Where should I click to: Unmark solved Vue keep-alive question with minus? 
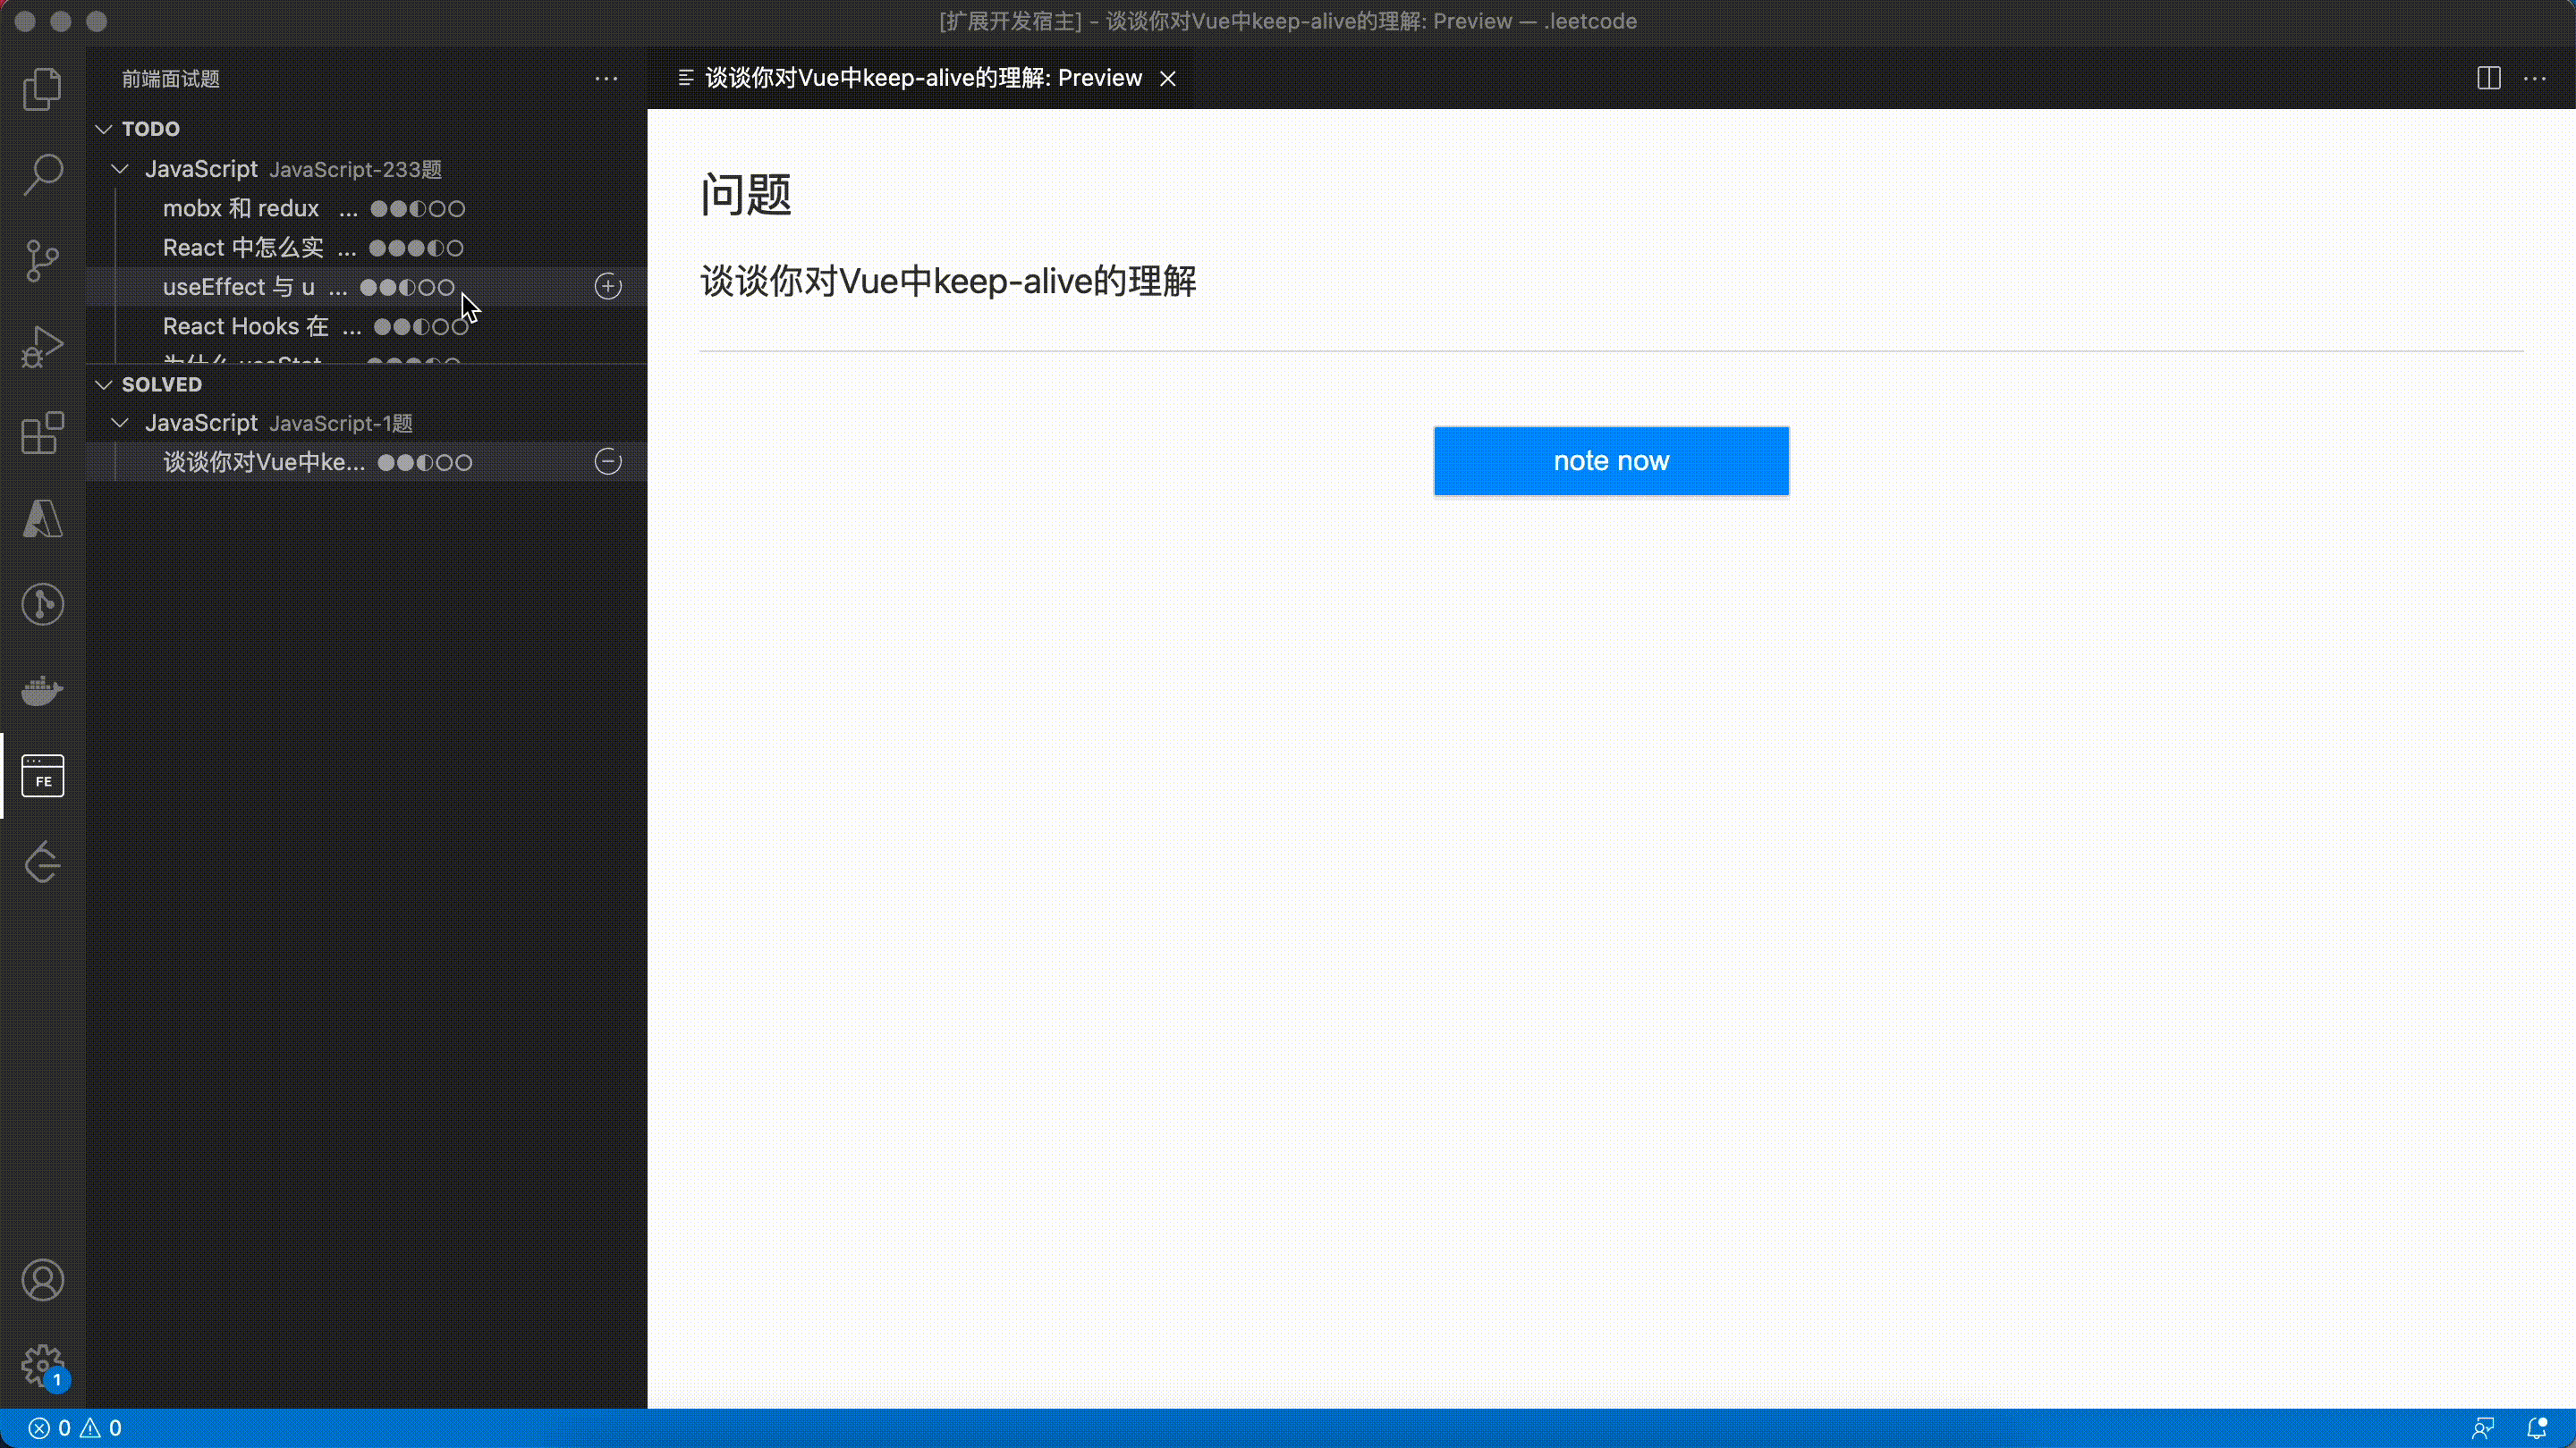point(608,462)
